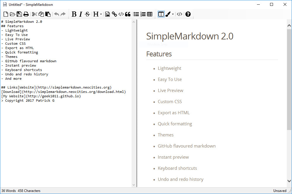Click 'Live Preview' in the preview list
The width and height of the screenshot is (292, 194).
[171, 91]
